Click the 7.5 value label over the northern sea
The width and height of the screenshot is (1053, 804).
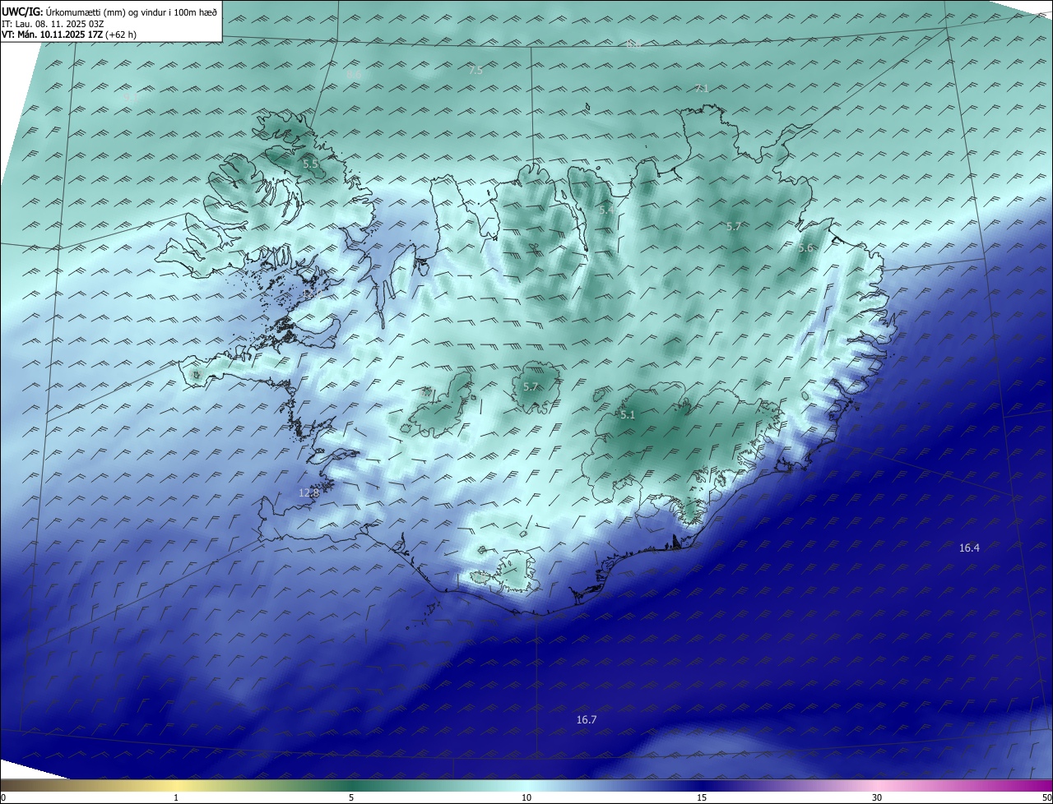[x=475, y=71]
